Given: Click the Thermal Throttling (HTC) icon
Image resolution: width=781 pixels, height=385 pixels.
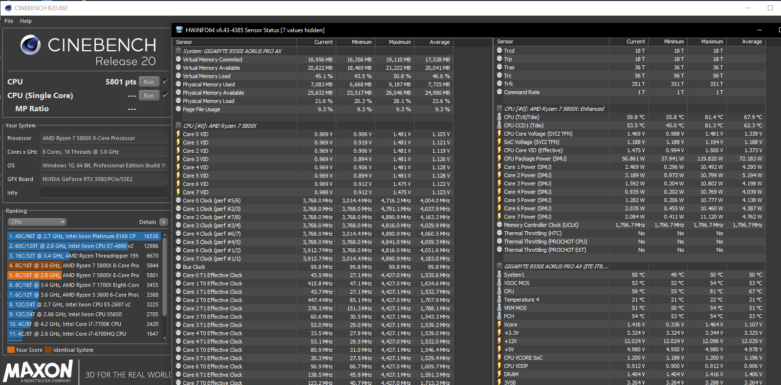Looking at the screenshot, I should click(499, 233).
